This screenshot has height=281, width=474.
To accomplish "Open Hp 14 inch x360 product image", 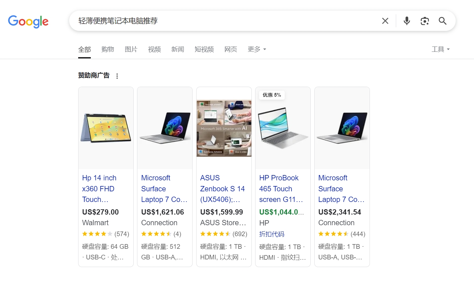I will [x=106, y=128].
